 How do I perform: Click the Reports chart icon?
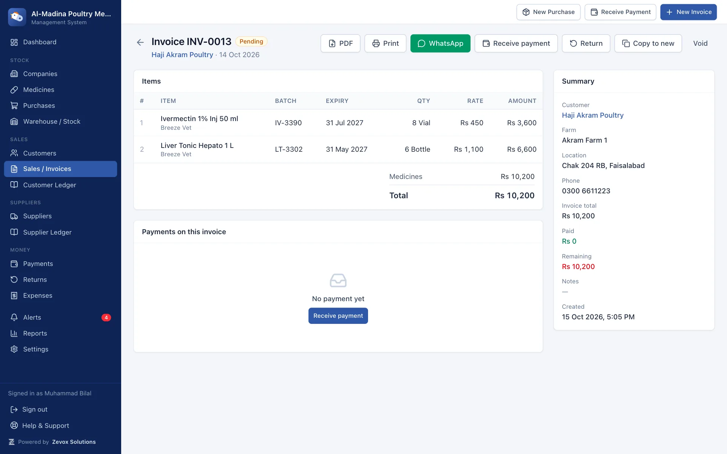(x=14, y=333)
